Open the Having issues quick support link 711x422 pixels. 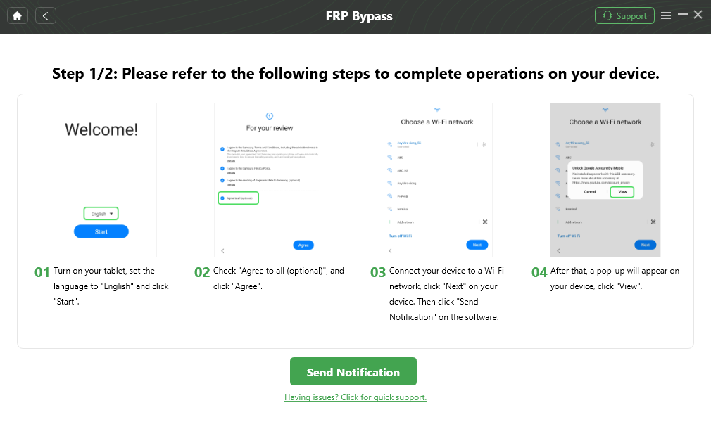(355, 397)
